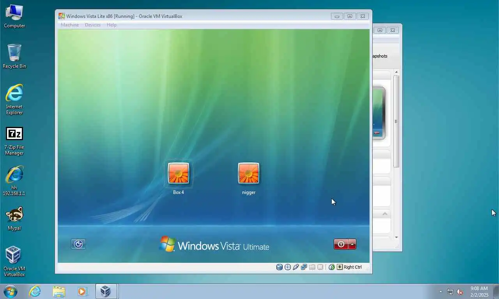Image resolution: width=499 pixels, height=299 pixels.
Task: Maximize the Windows Vista Lite VM window
Action: click(350, 16)
